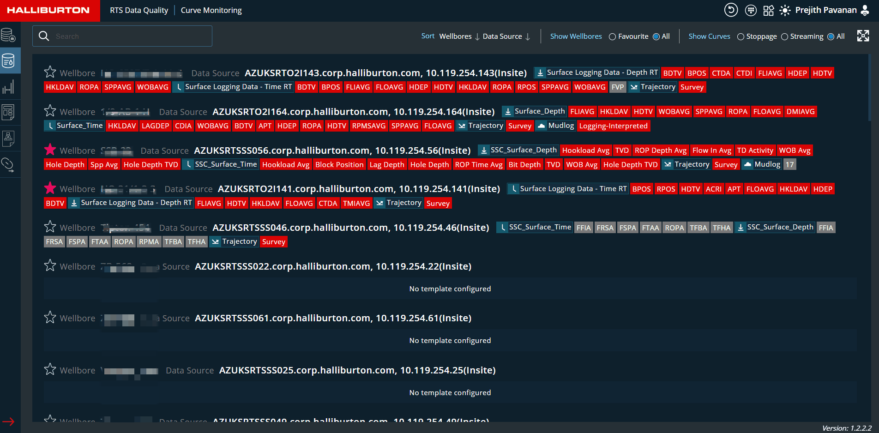
Task: Open the widgets dashboard icon in header
Action: tap(768, 10)
